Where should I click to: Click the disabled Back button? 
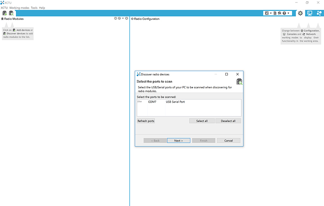(155, 141)
